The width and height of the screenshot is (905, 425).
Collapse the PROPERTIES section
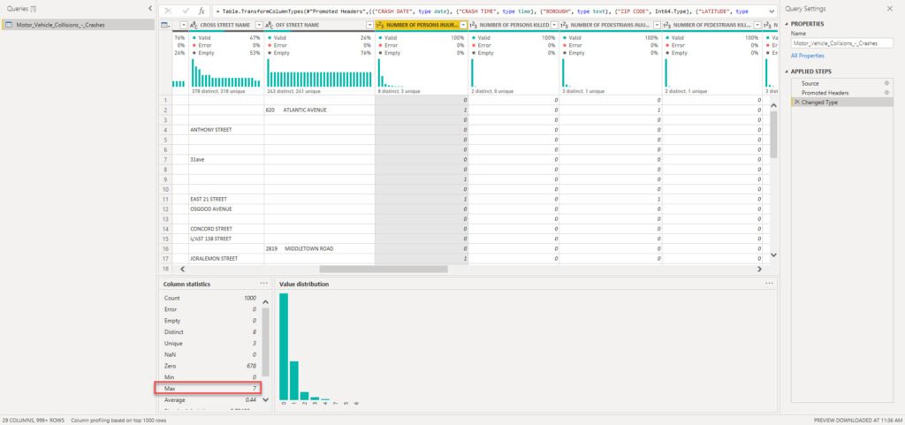pos(787,24)
